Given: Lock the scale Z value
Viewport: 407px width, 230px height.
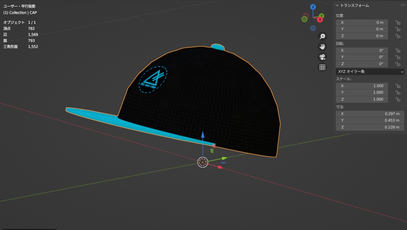Looking at the screenshot, I should (x=397, y=99).
